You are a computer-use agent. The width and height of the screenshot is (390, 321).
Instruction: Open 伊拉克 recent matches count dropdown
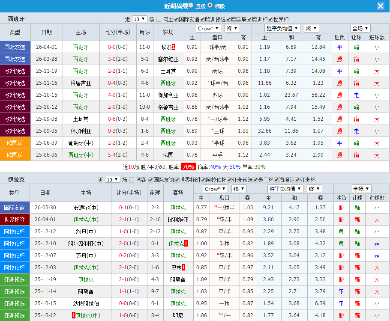[113, 179]
